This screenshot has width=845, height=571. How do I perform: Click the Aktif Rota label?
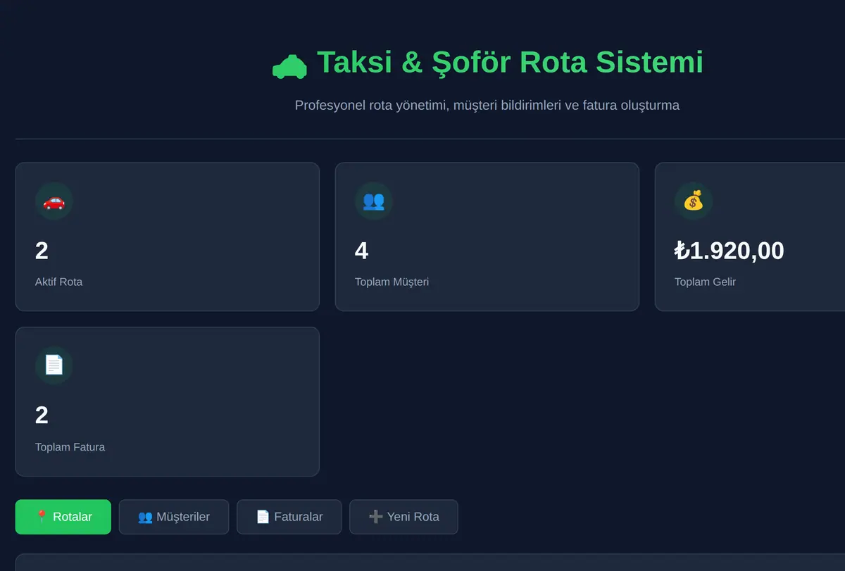coord(59,282)
